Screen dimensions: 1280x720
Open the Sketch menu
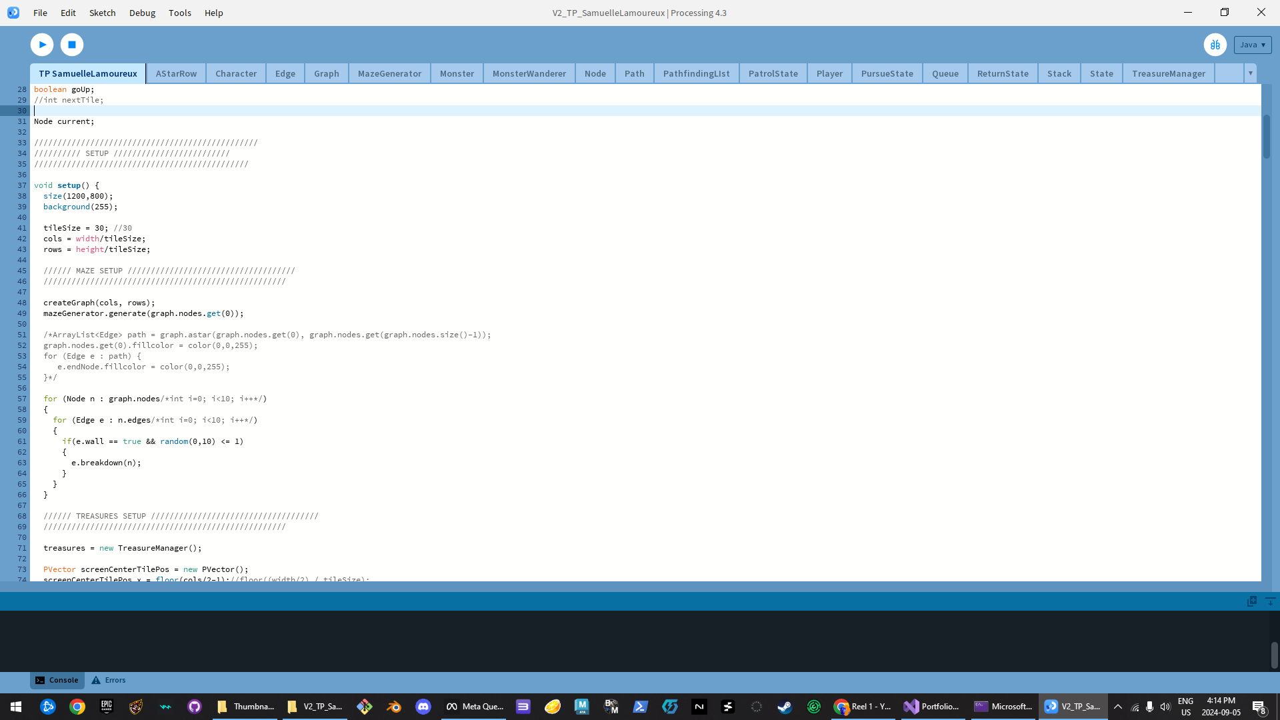click(102, 13)
